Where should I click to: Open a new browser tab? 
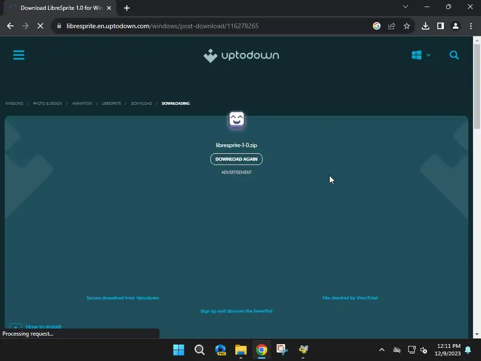tap(127, 8)
